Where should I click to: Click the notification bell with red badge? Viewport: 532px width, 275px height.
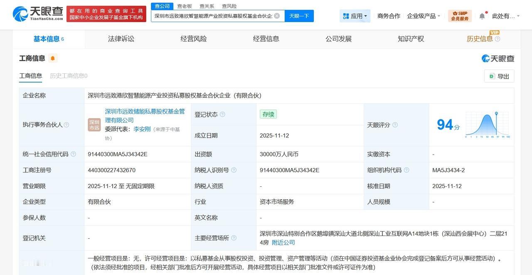coord(481,15)
